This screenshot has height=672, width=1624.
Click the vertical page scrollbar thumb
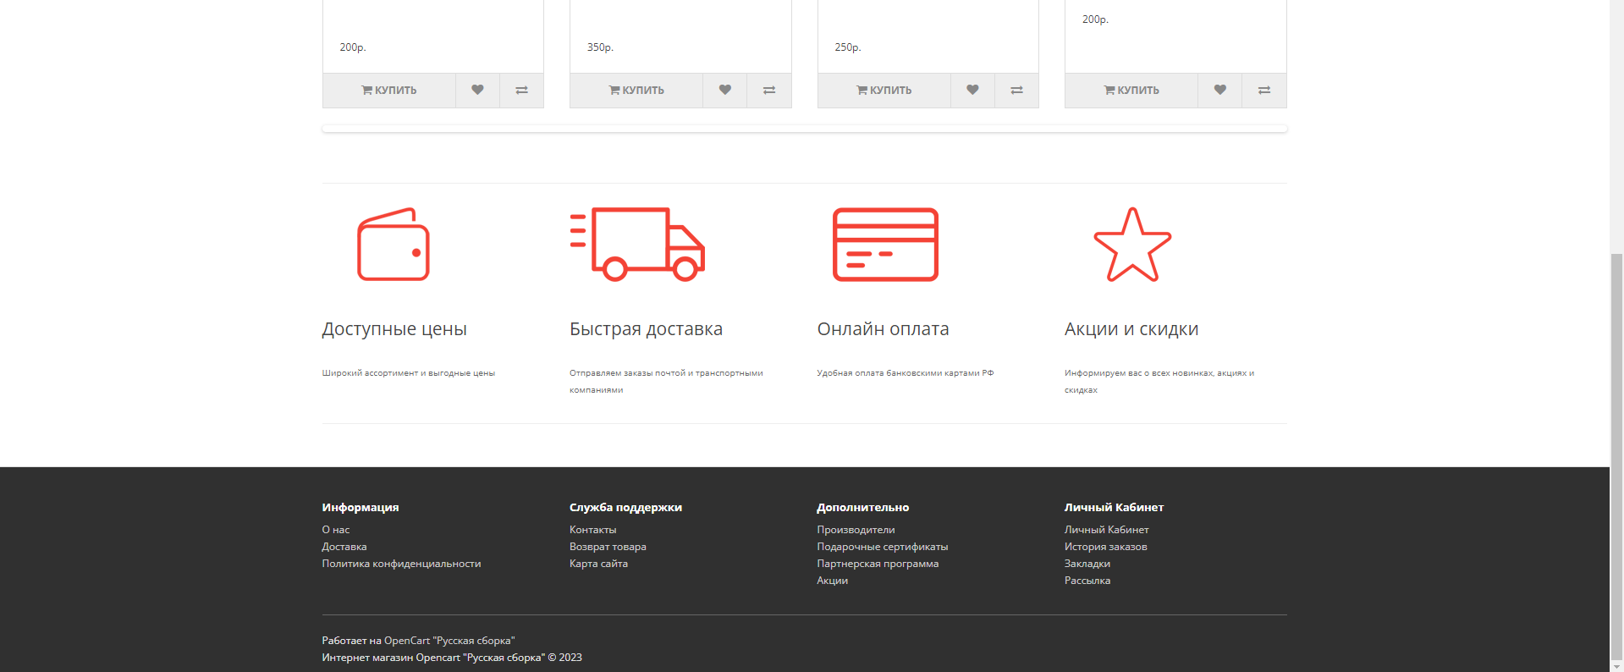[1616, 457]
